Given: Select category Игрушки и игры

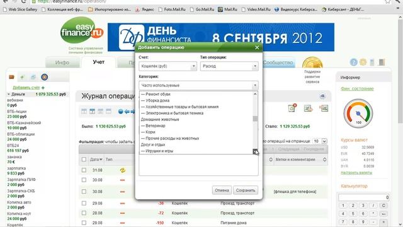Looking at the screenshot, I should (x=157, y=151).
